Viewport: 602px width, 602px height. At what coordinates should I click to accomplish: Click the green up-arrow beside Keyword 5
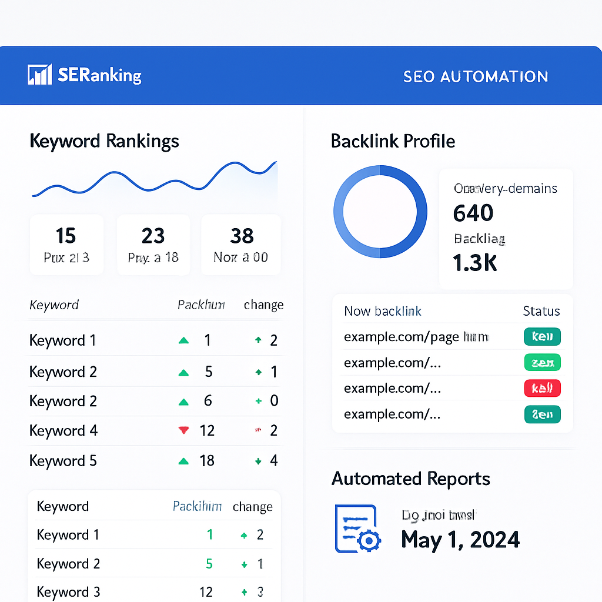tap(183, 460)
